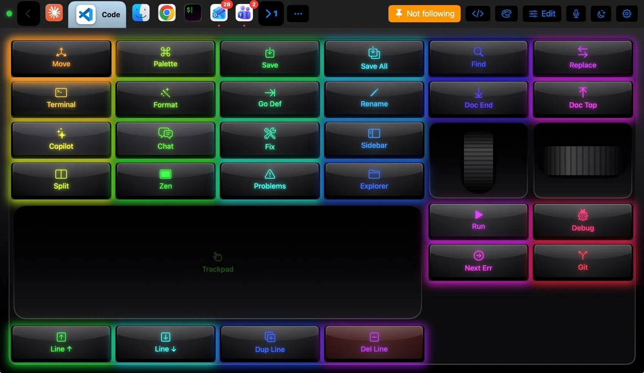Move line up with Line ↑

[x=61, y=343]
